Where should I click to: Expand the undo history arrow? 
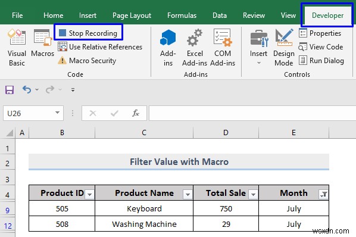(37, 90)
